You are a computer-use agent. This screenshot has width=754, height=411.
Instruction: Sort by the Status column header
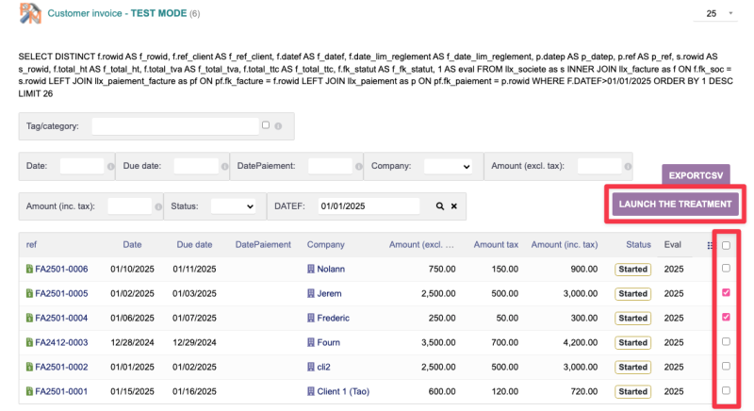pos(639,245)
